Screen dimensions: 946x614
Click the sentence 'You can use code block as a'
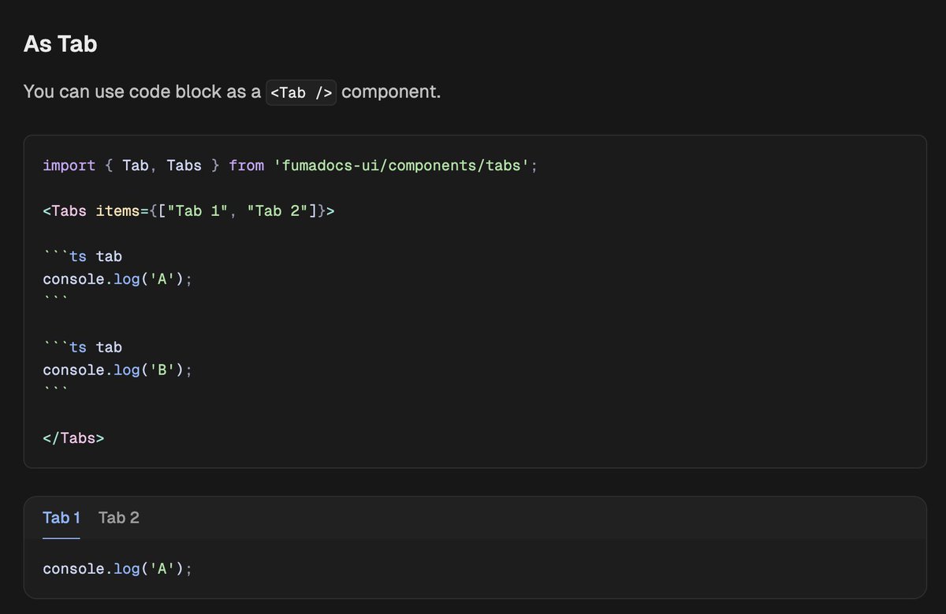pos(142,91)
